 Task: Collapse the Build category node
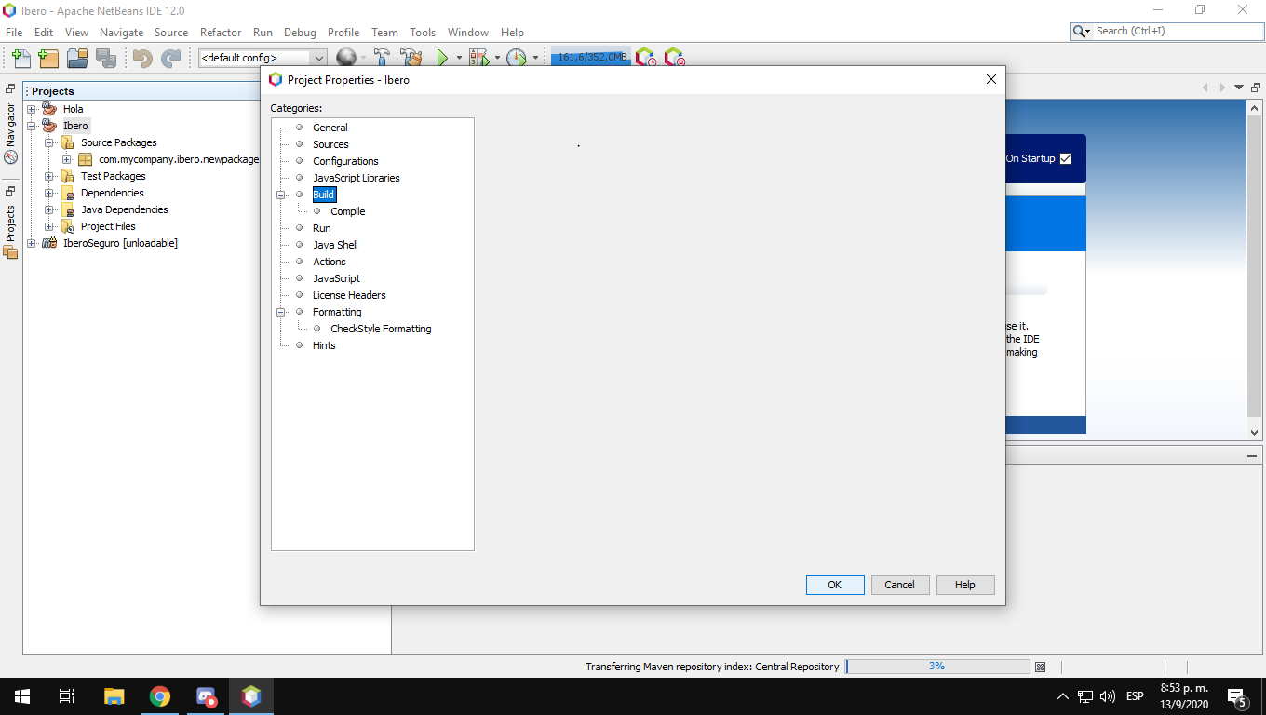click(280, 195)
